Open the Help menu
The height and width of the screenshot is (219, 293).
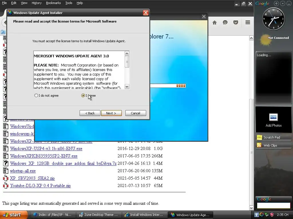80,3
